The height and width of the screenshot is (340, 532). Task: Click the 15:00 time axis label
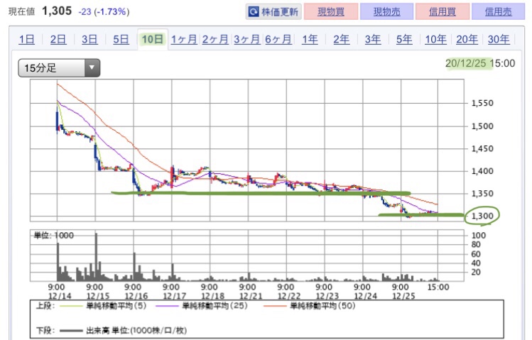[438, 287]
